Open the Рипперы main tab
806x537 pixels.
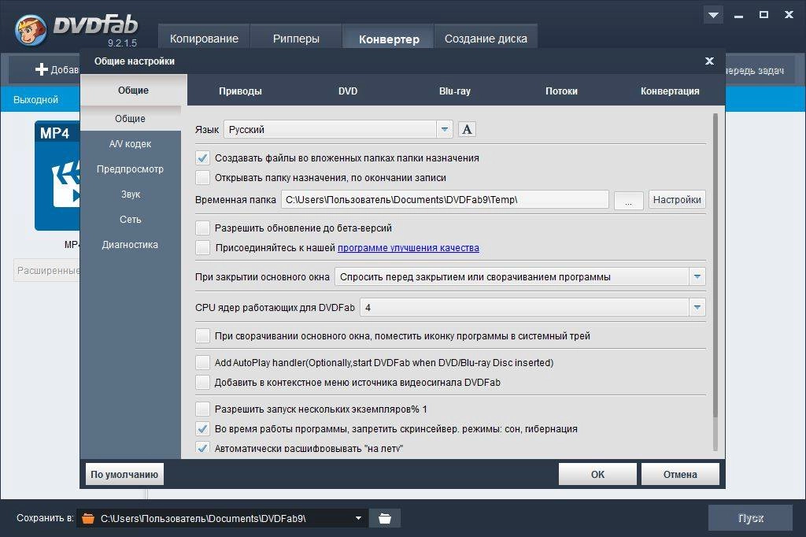(x=296, y=38)
